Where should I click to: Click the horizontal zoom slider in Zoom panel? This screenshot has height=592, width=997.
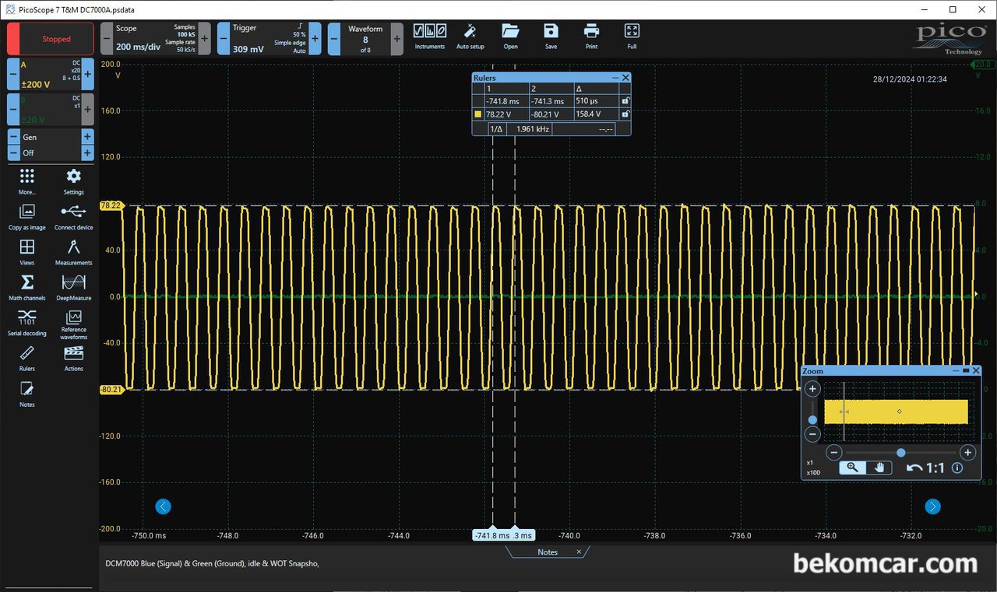point(900,452)
